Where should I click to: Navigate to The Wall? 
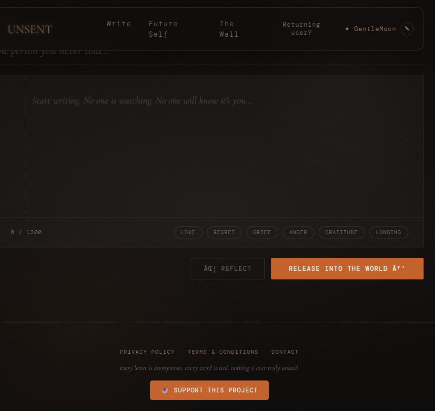pos(229,29)
